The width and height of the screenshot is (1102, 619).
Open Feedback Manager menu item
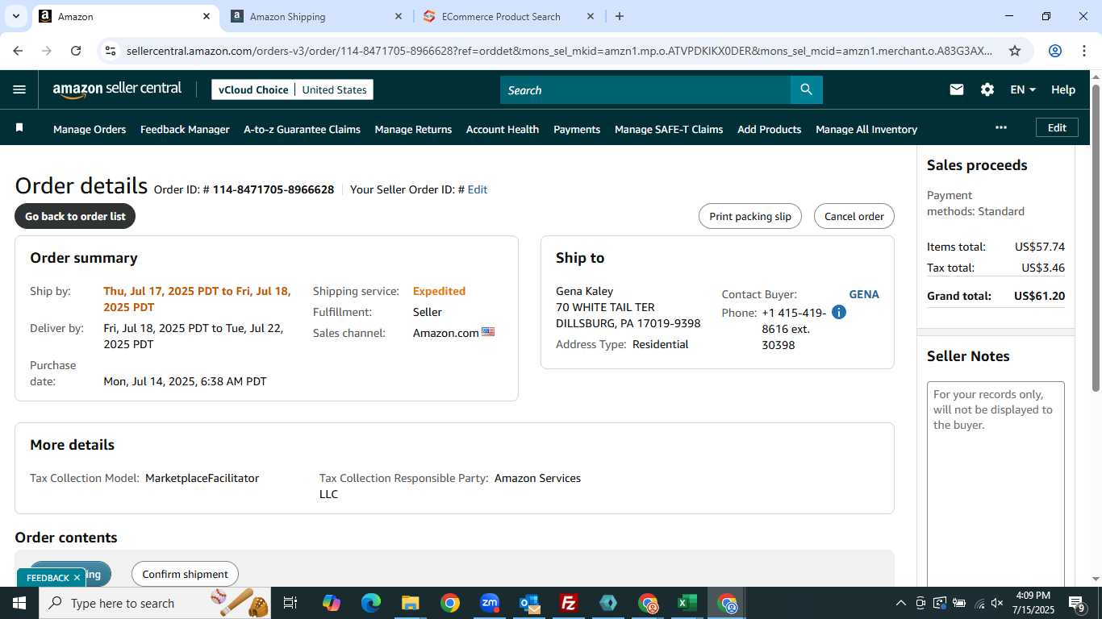click(185, 129)
